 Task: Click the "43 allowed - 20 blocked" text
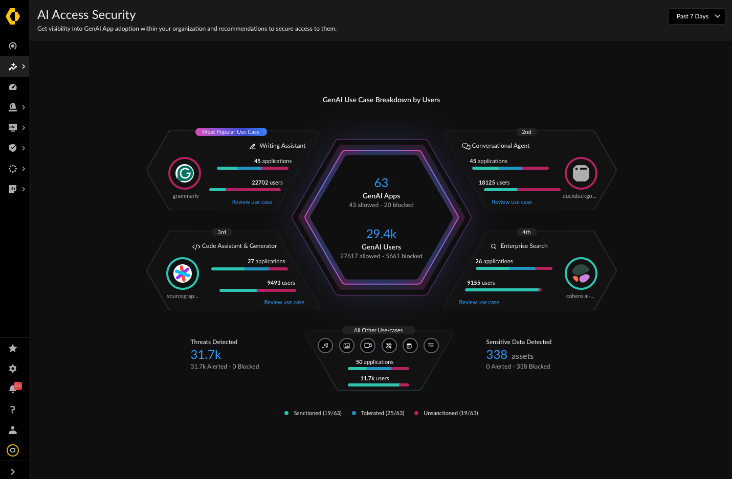381,205
